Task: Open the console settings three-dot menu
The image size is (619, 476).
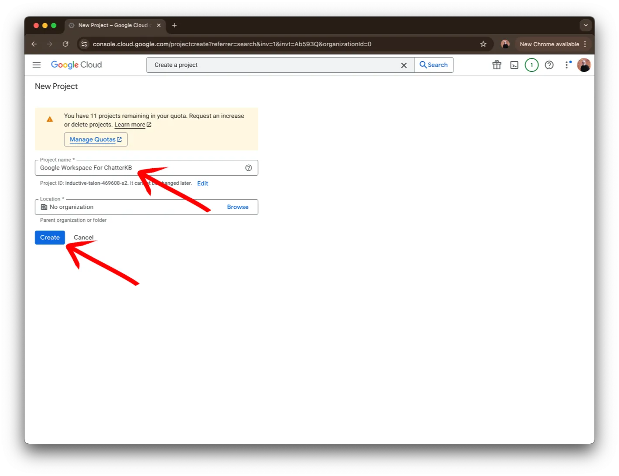Action: pyautogui.click(x=567, y=65)
